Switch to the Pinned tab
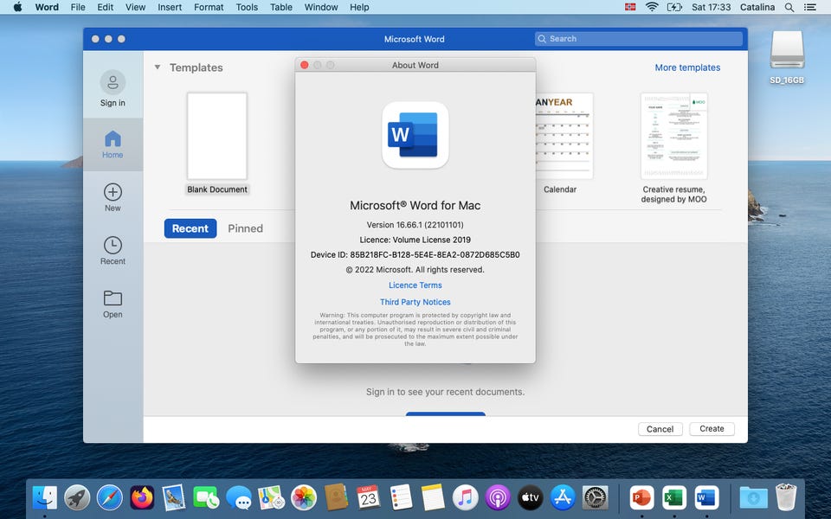 [x=245, y=228]
